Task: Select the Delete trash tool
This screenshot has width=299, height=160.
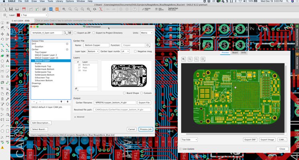Action: [2, 99]
